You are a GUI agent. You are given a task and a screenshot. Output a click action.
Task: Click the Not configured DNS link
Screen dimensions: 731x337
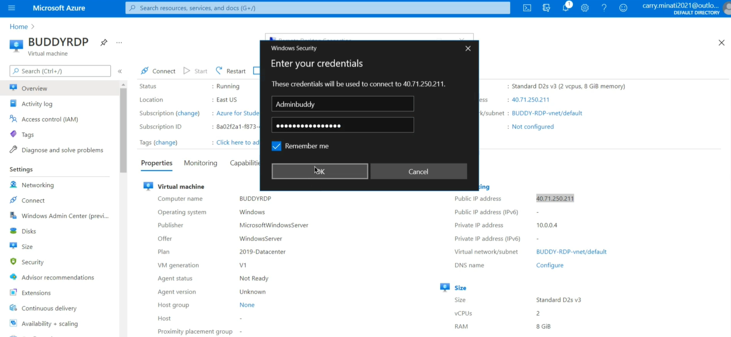533,126
